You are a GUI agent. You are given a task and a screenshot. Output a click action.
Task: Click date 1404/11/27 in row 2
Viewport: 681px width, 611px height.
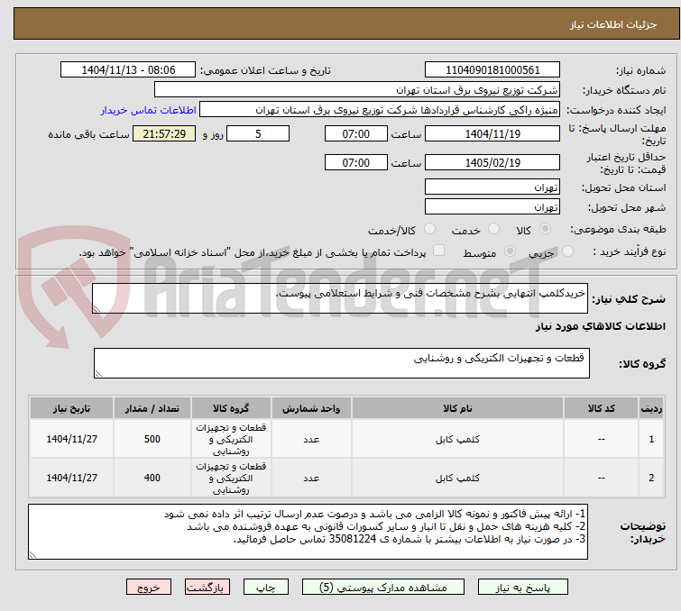click(x=71, y=478)
